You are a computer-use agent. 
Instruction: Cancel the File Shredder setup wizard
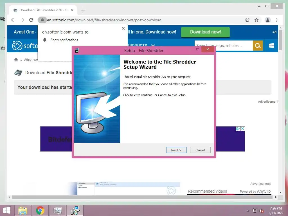(200, 150)
